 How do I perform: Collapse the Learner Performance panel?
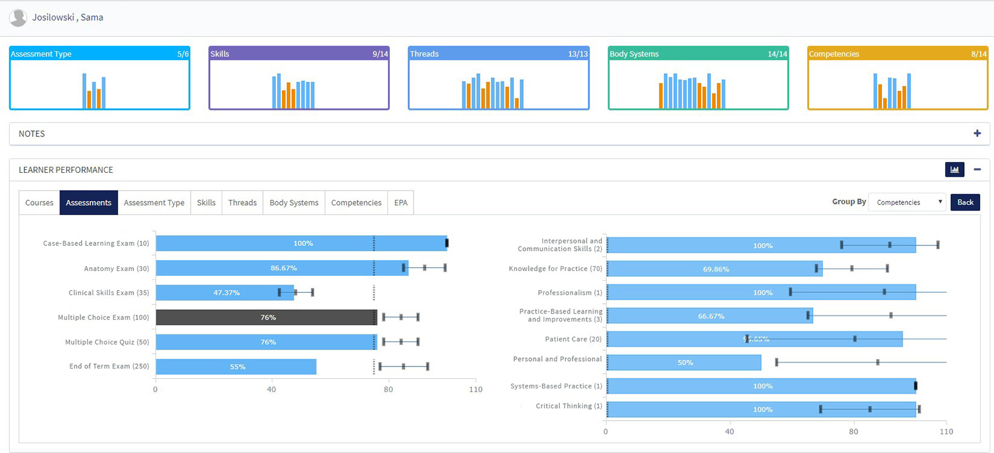coord(977,170)
